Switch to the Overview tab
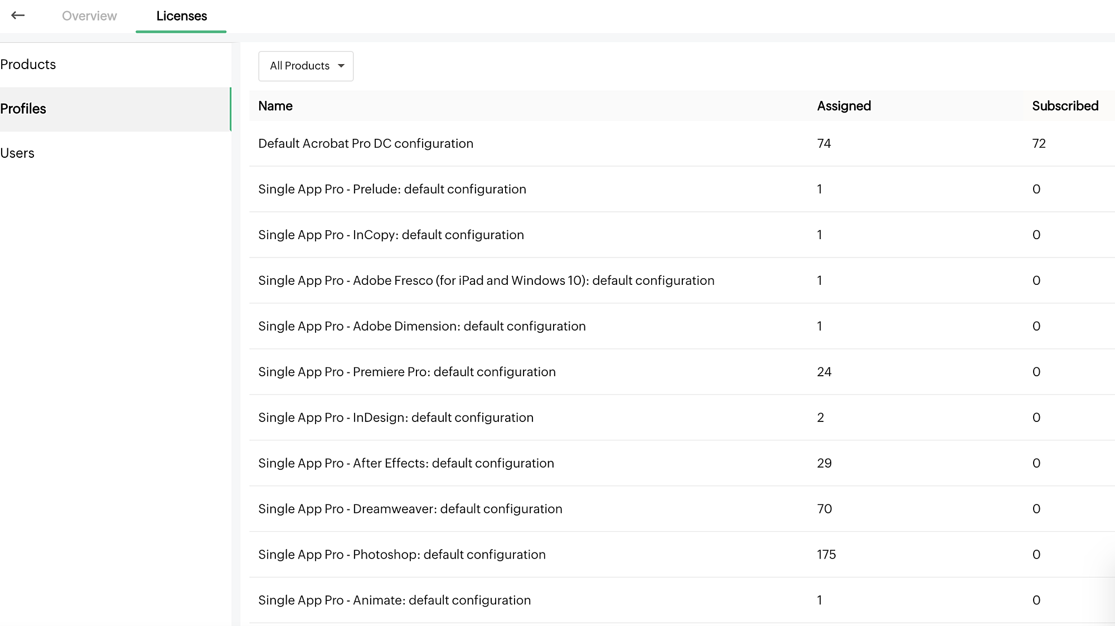 click(x=89, y=16)
